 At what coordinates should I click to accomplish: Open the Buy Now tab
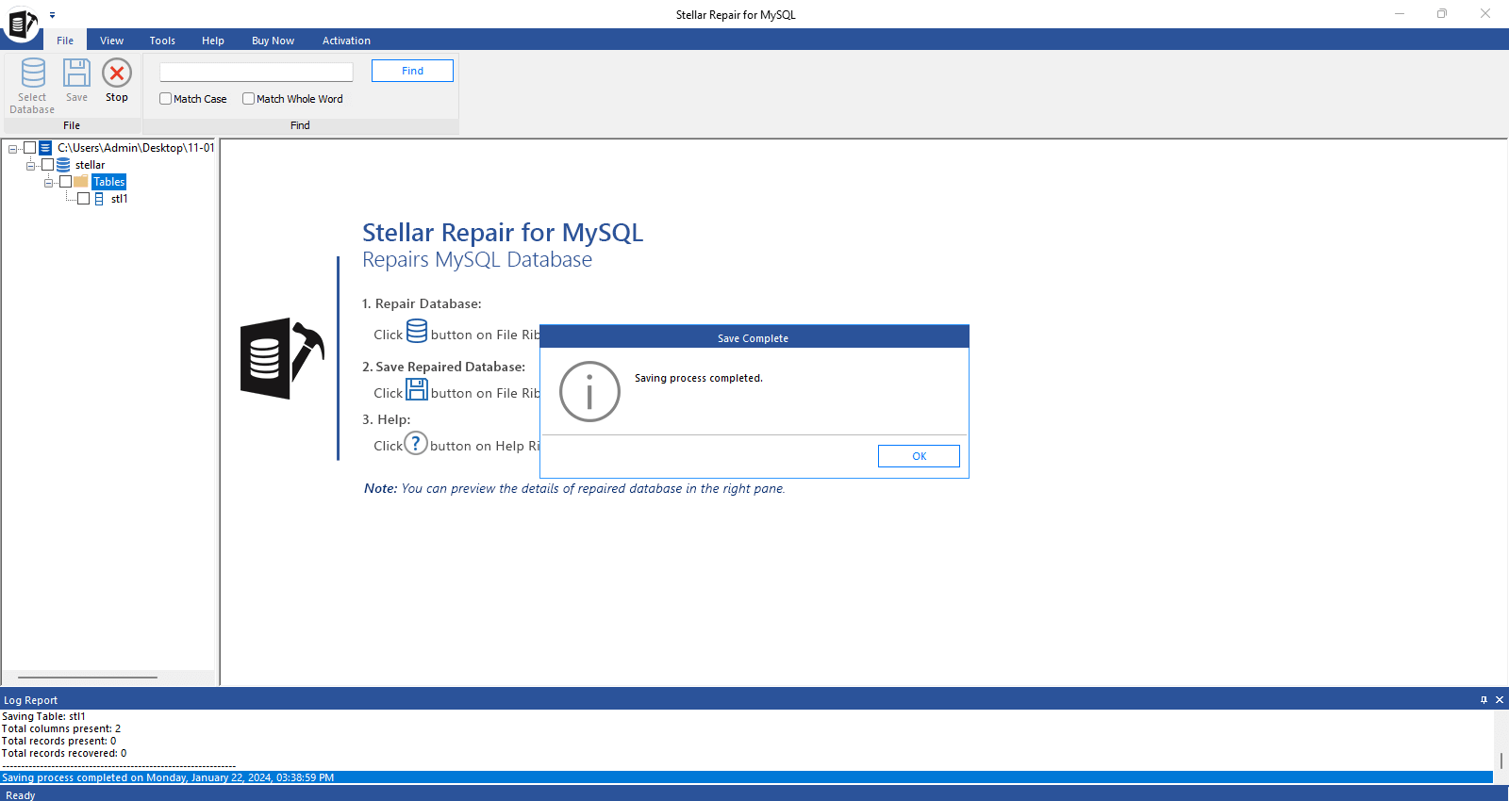coord(274,41)
